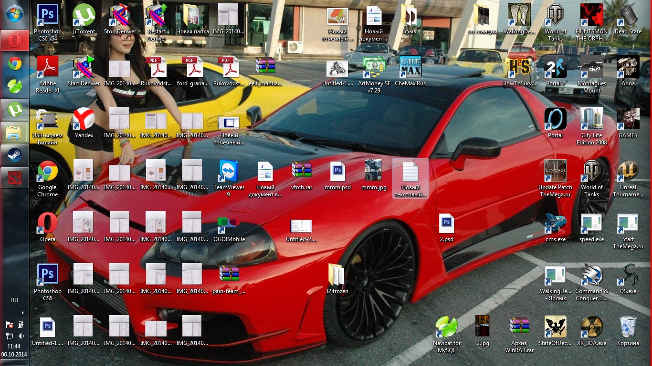Select the Google Chrome desktop shortcut
Image resolution: width=652 pixels, height=366 pixels.
[47, 178]
